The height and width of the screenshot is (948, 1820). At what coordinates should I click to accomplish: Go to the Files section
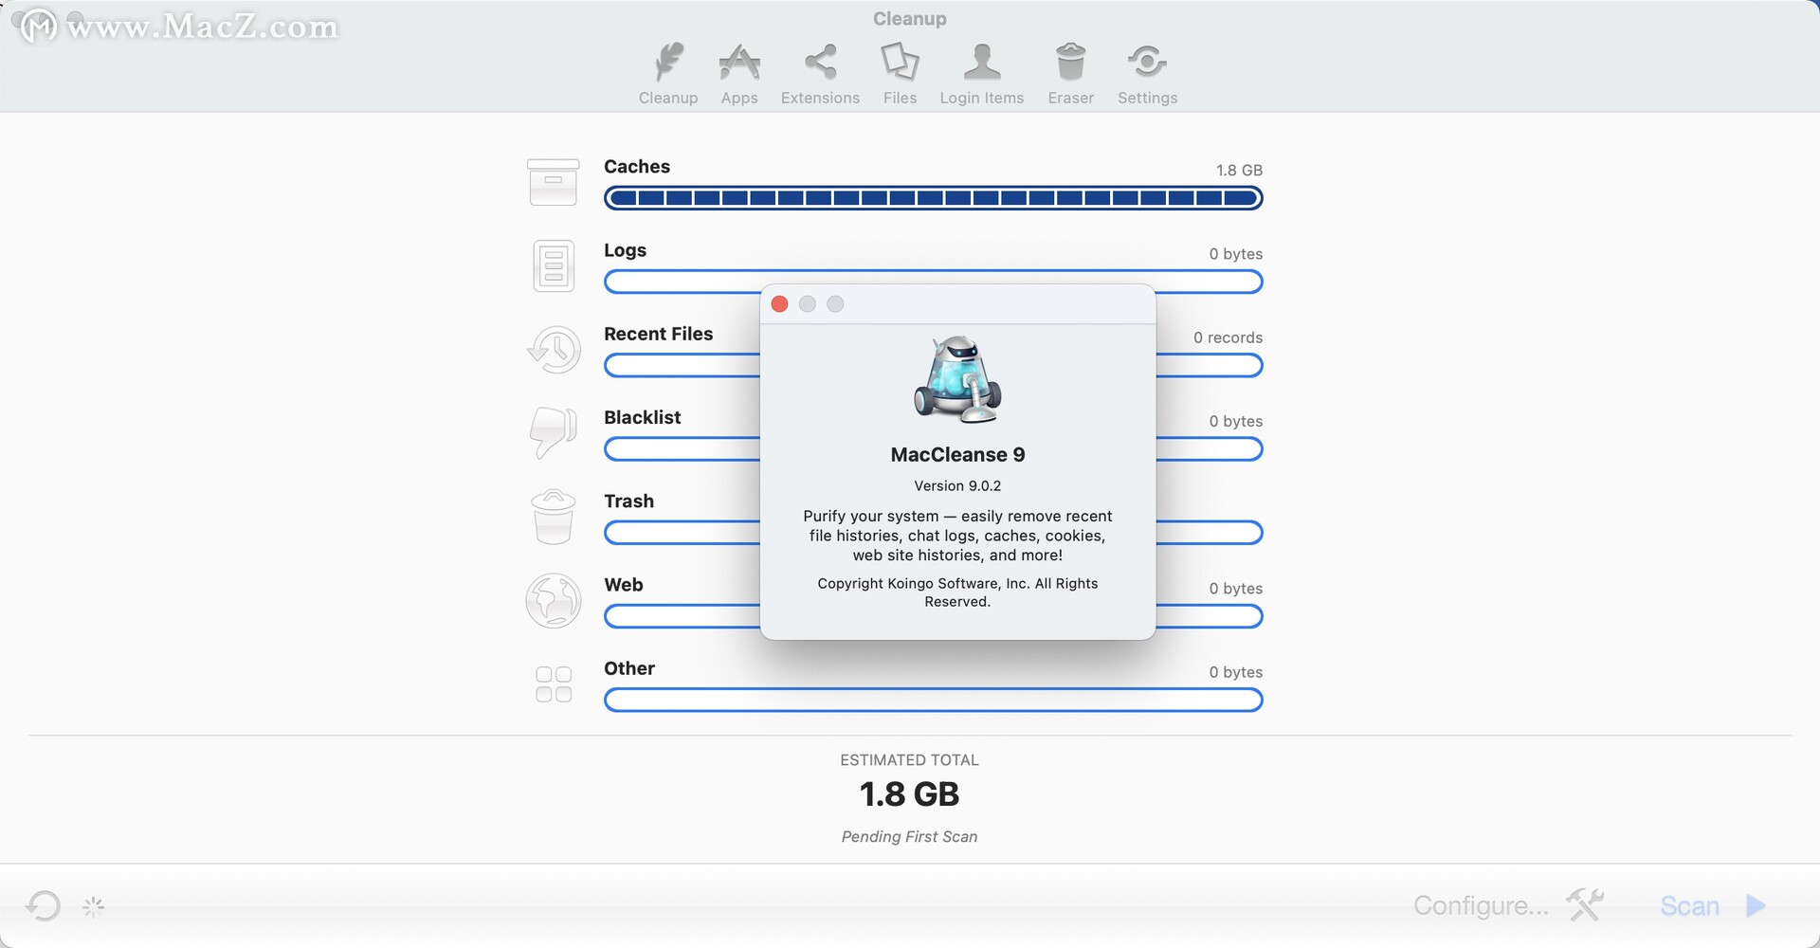pyautogui.click(x=900, y=74)
